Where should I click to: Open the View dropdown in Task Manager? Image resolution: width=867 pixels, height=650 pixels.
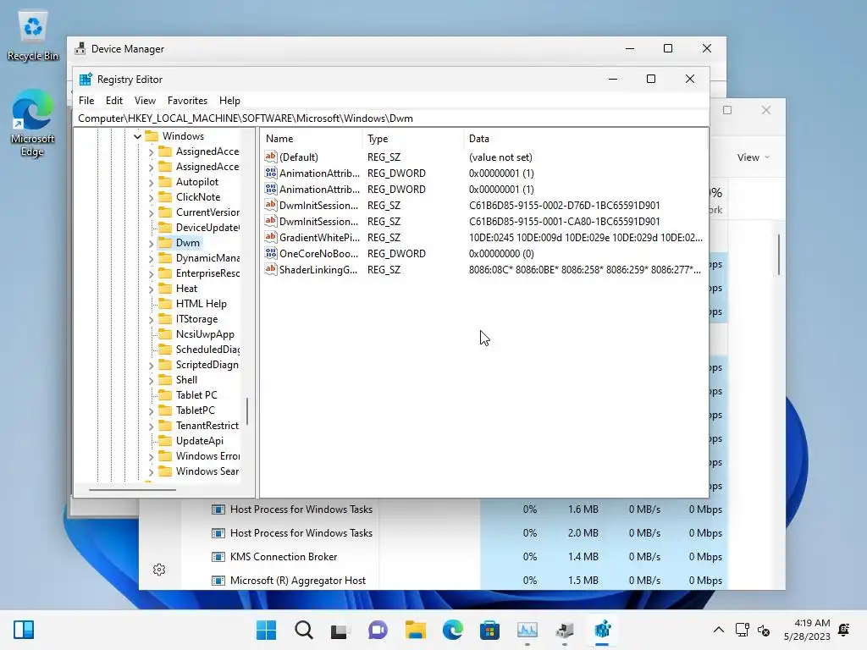753,157
